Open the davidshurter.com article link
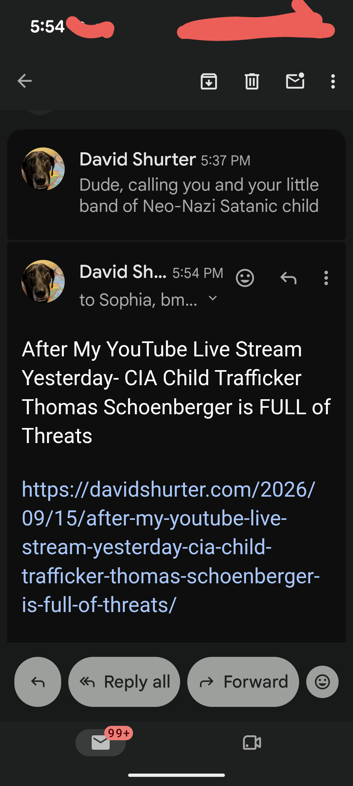353x786 pixels. pos(170,547)
